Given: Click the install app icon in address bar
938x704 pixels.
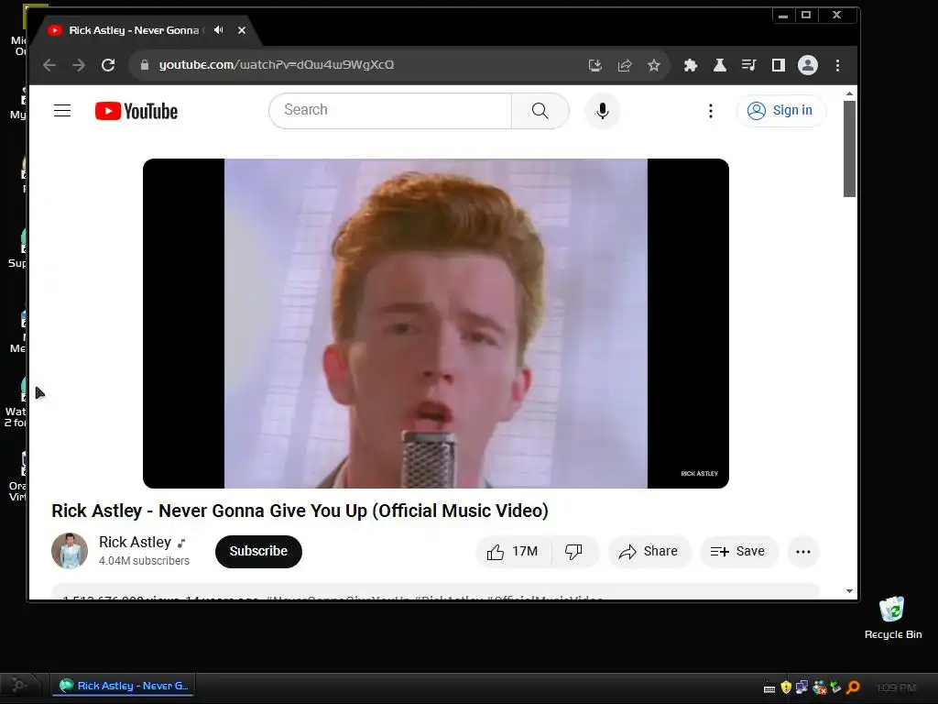Looking at the screenshot, I should click(x=595, y=65).
